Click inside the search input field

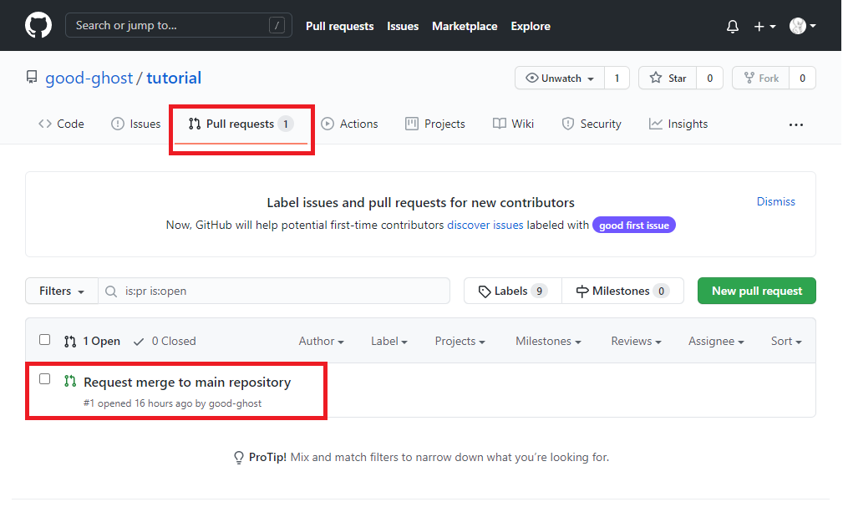coord(178,25)
